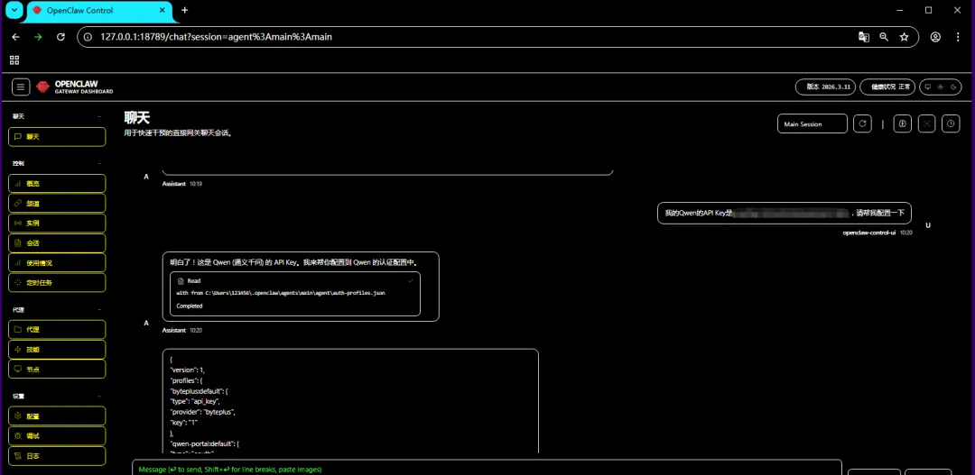This screenshot has width=975, height=475.
Task: Open 定时任务 scheduled tasks
Action: 57,282
